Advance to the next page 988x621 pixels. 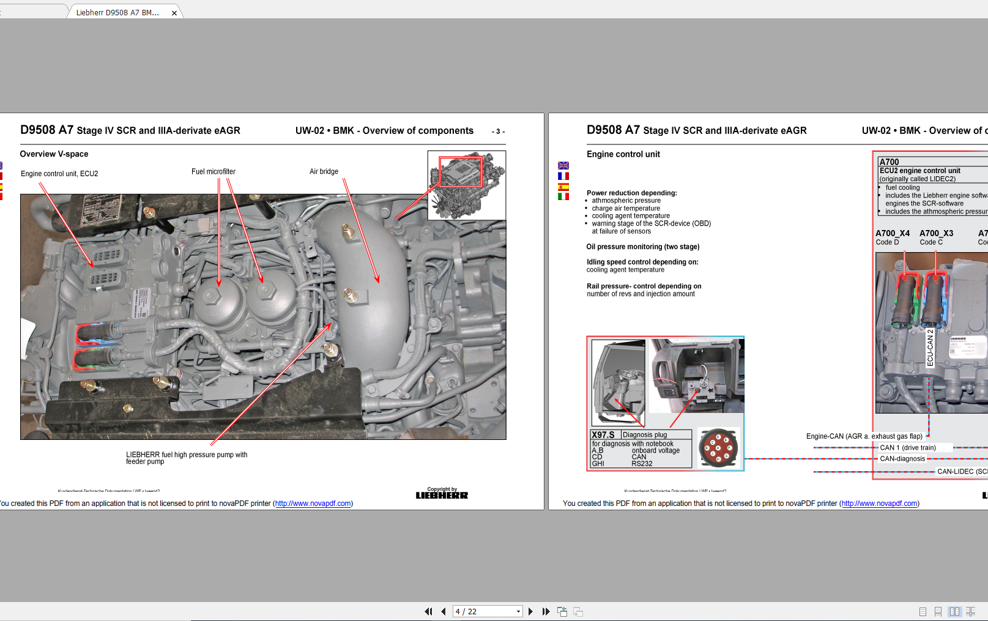[530, 611]
